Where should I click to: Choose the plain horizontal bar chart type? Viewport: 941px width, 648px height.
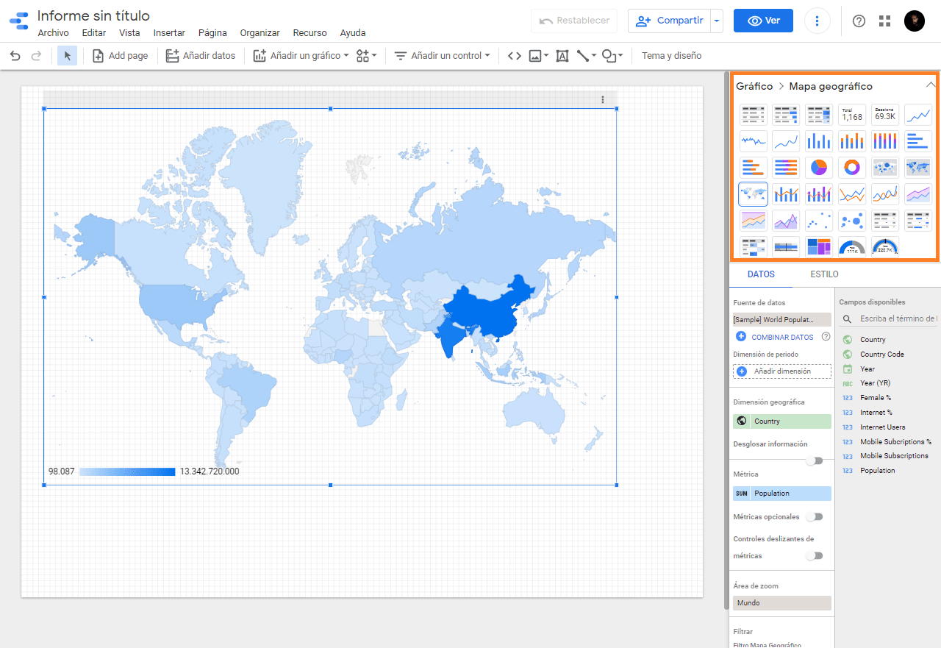coord(918,140)
